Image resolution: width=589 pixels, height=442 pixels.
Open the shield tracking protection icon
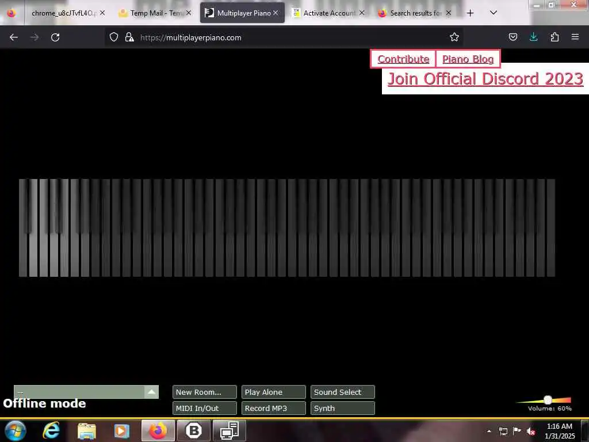tap(114, 37)
